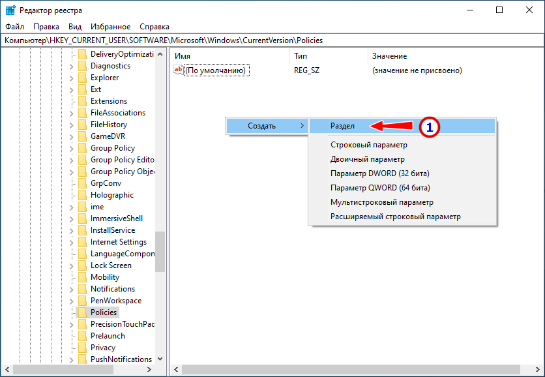Open the Справка menu
Image resolution: width=545 pixels, height=377 pixels.
[x=155, y=27]
